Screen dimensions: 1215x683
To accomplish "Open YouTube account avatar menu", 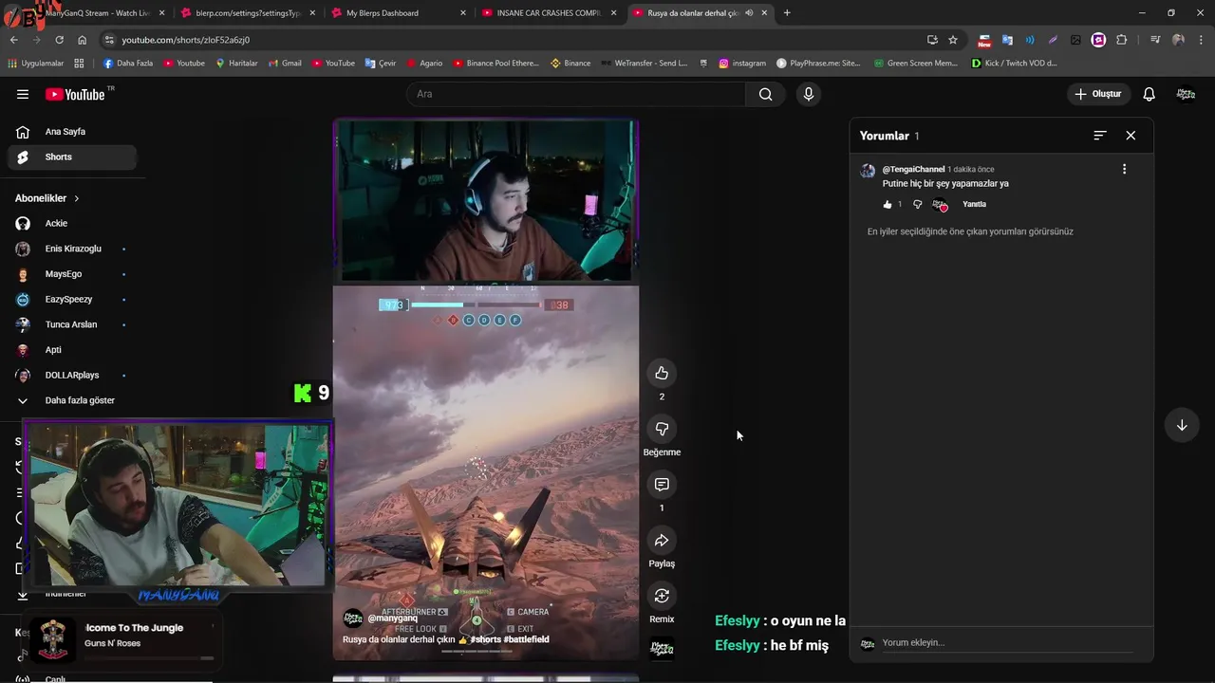I will [1186, 94].
